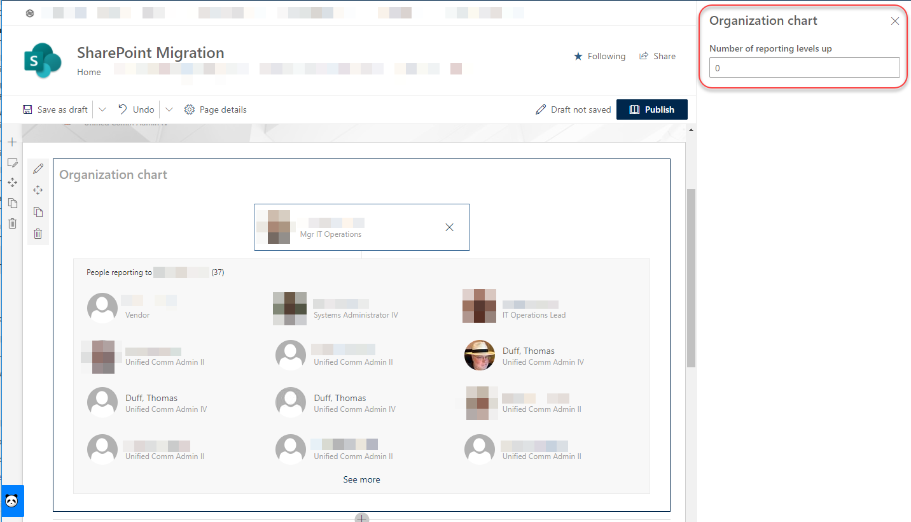Open Page details via gear icon

pos(215,109)
